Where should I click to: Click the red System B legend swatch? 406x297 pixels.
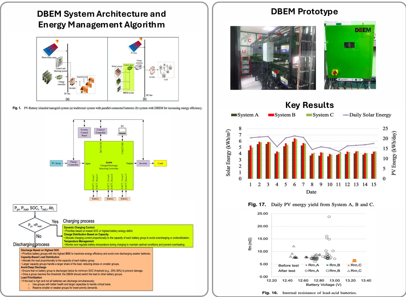click(x=270, y=115)
